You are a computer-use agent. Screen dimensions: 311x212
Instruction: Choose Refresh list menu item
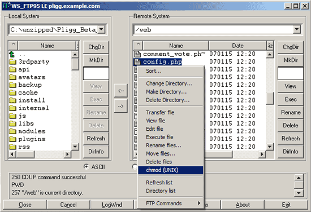click(x=171, y=182)
